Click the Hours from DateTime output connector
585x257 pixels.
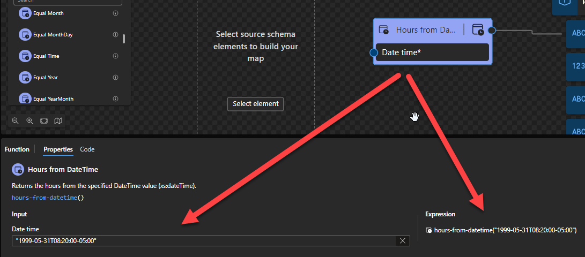(492, 30)
